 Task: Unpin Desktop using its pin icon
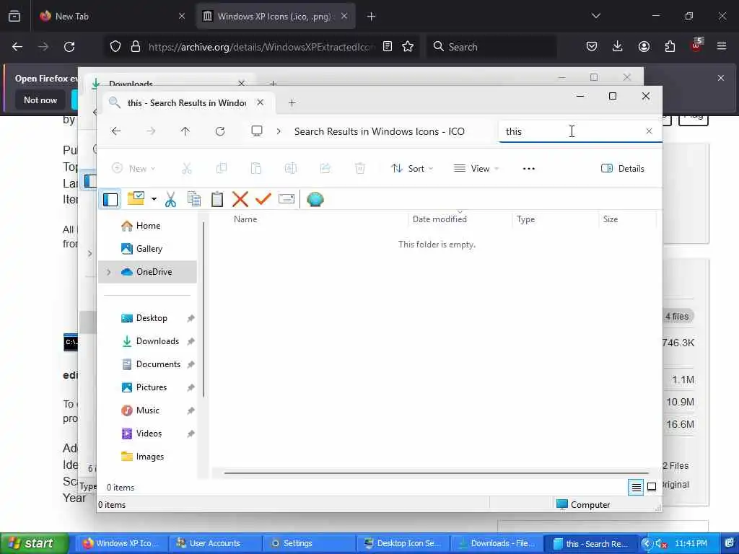(x=191, y=318)
